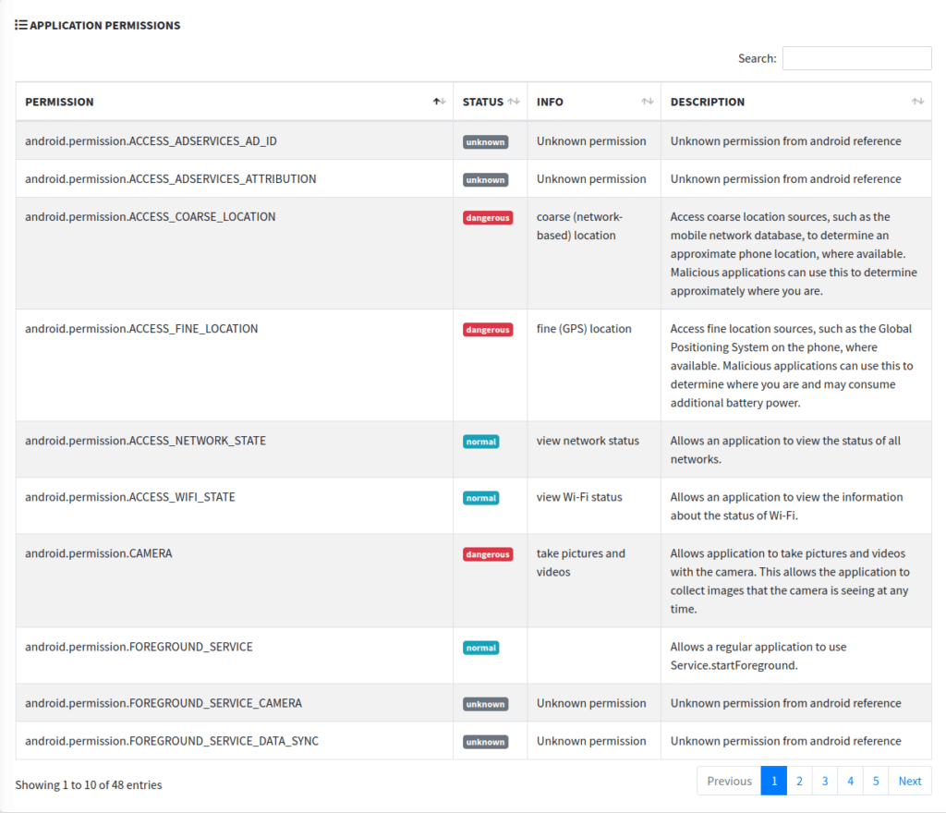Click the FOREGROUND_SERVICE description text
946x813 pixels.
click(758, 656)
